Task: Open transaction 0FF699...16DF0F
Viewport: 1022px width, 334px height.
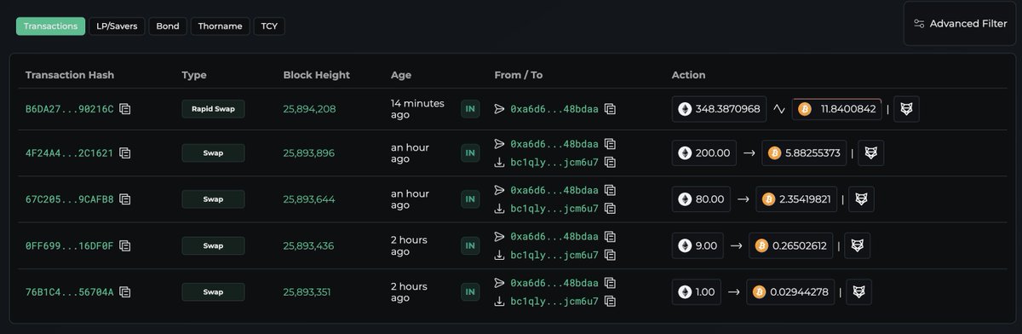Action: point(69,245)
